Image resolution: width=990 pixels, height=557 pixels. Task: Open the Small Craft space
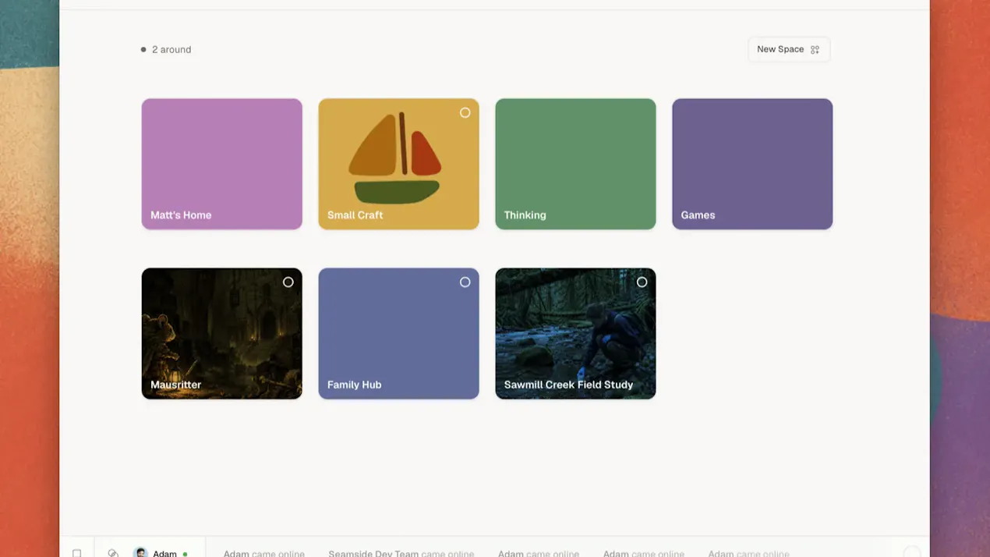[x=398, y=164]
